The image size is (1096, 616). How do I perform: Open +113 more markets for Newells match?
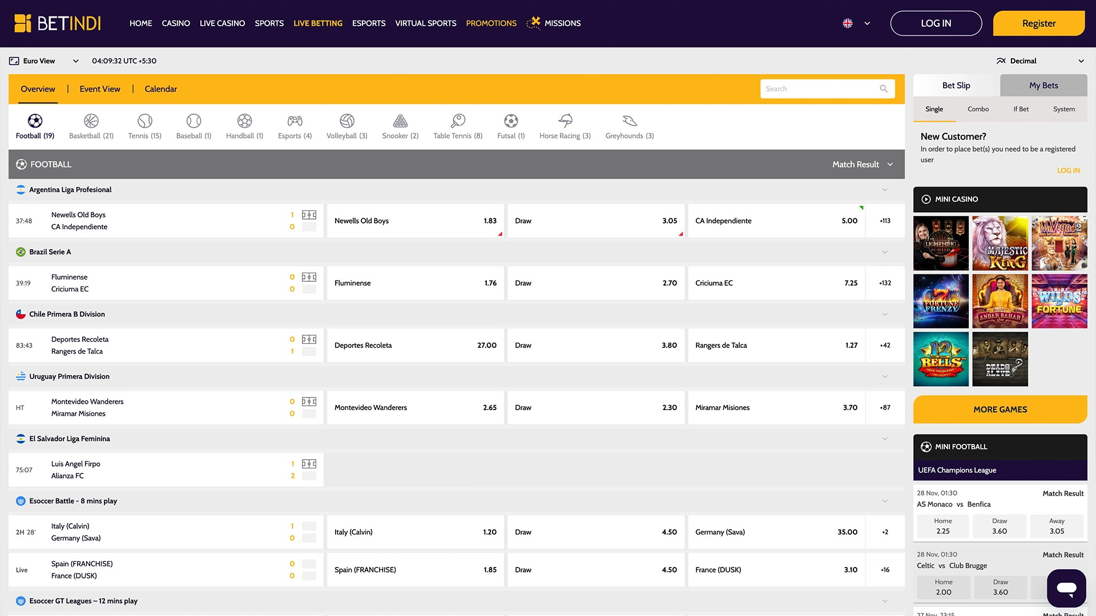tap(885, 221)
